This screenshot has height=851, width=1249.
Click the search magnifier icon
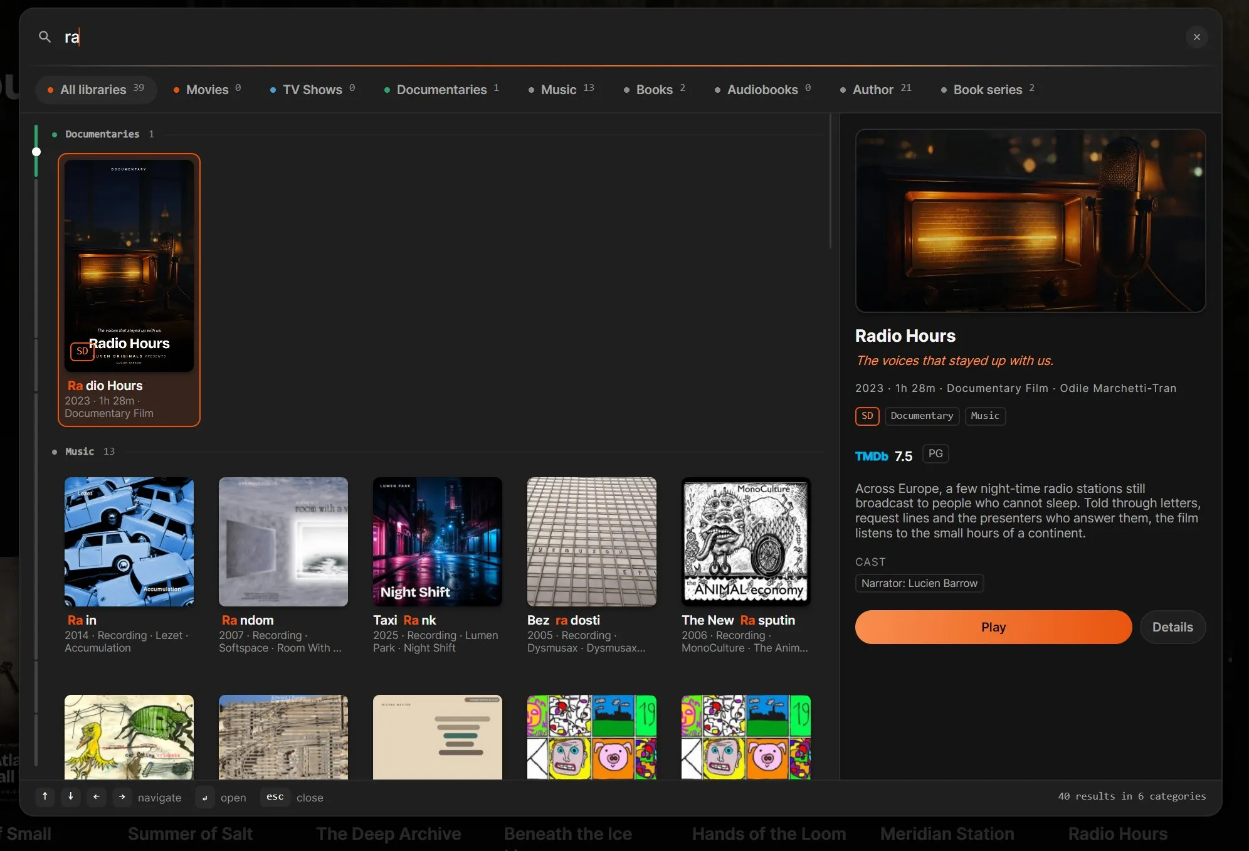tap(45, 37)
